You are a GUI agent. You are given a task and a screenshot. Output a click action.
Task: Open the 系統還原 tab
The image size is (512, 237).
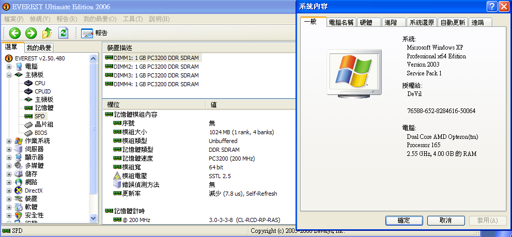pos(422,22)
